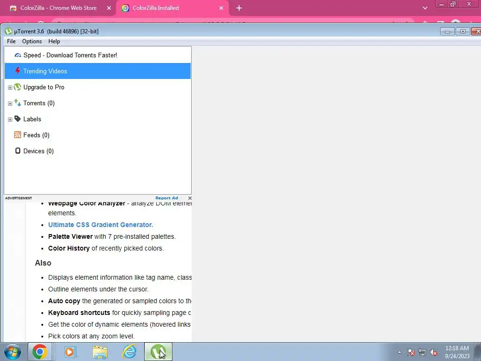The width and height of the screenshot is (481, 361).
Task: Click the ColorZilla Installed tab favicon
Action: point(125,8)
